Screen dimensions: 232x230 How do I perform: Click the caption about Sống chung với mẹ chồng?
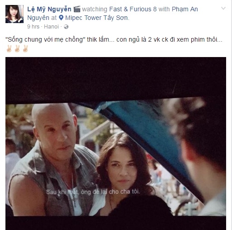point(114,40)
